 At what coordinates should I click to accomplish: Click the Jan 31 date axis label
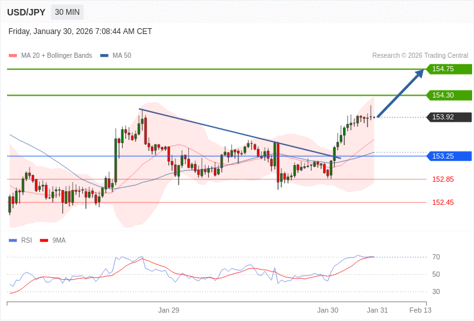377,311
